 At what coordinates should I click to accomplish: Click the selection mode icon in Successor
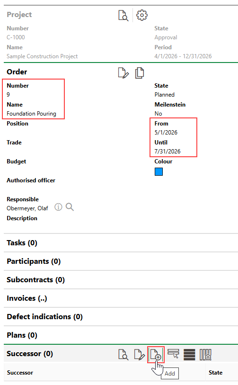click(x=173, y=354)
